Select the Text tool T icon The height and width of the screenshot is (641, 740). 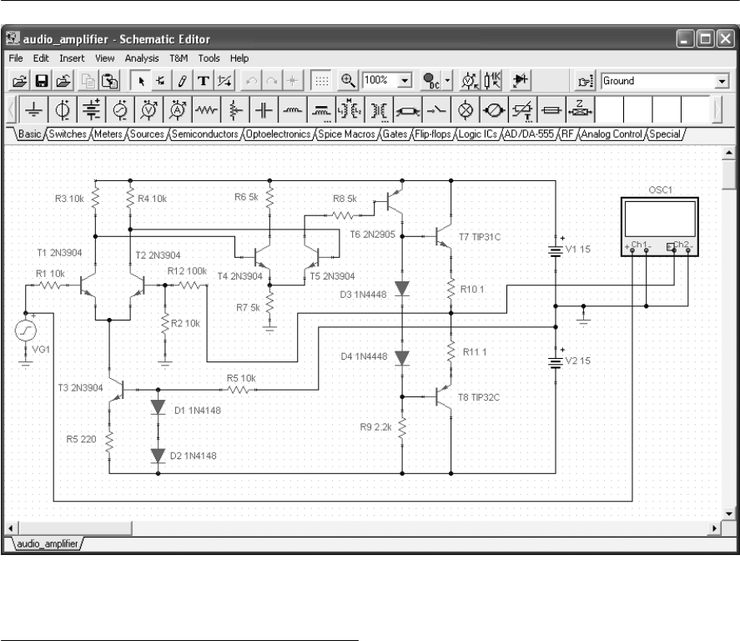click(x=204, y=81)
